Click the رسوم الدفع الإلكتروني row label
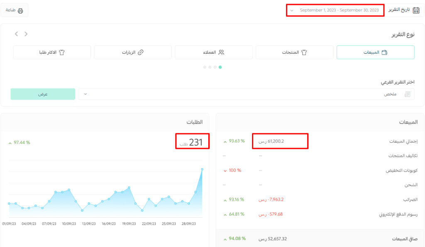 coord(398,214)
